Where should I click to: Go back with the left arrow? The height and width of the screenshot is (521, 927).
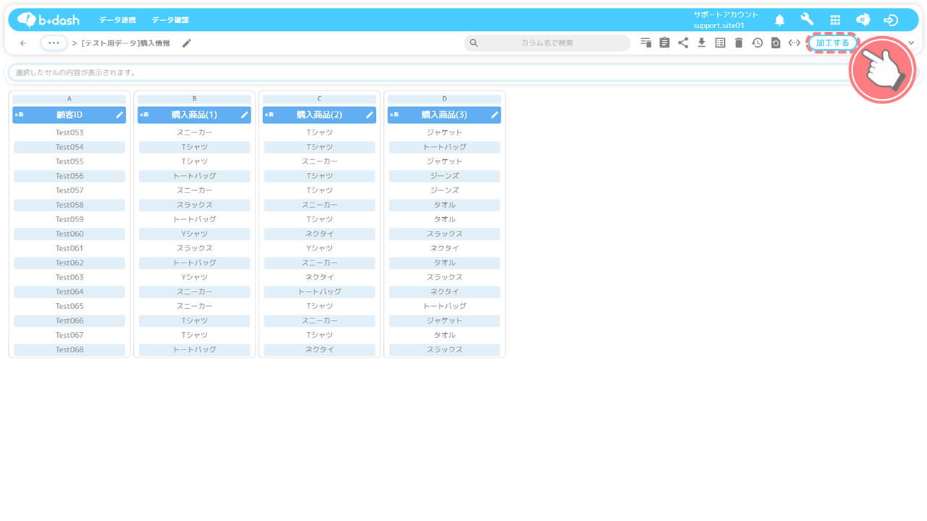(23, 43)
